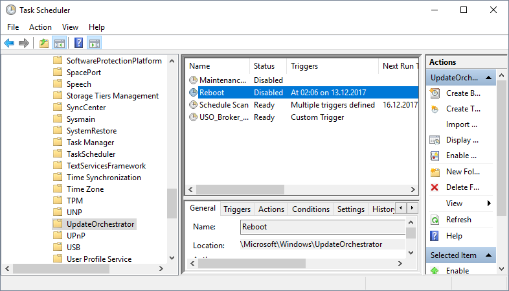509x291 pixels.
Task: Collapse the Selected Item section header
Action: tap(490, 255)
